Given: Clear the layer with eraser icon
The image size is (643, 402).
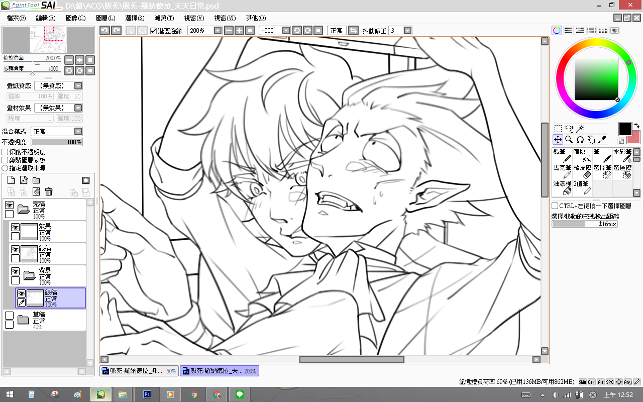Looking at the screenshot, I should tap(36, 191).
